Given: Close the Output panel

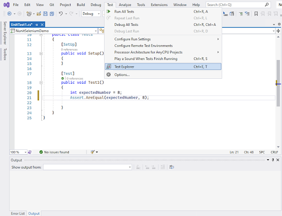Looking at the screenshot, I should pos(278,160).
